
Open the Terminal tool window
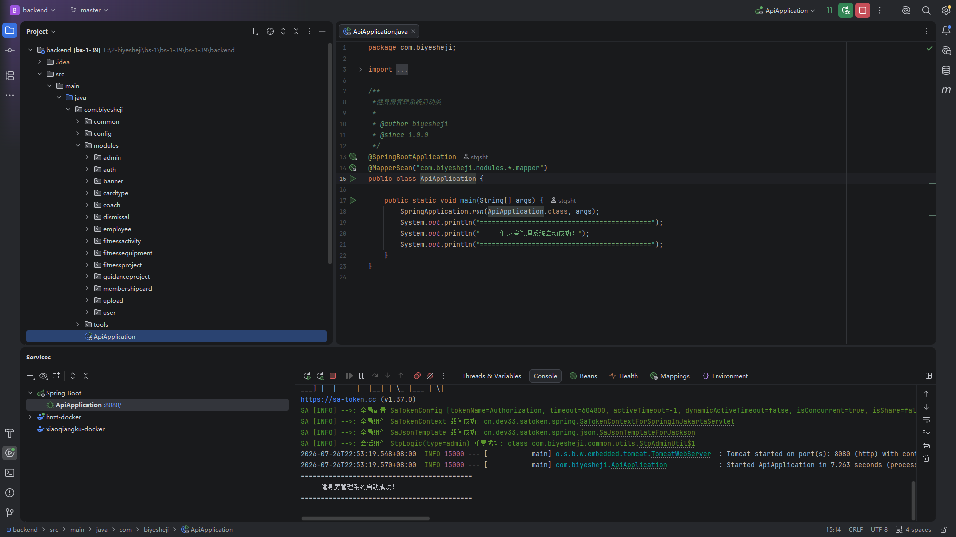(x=10, y=473)
